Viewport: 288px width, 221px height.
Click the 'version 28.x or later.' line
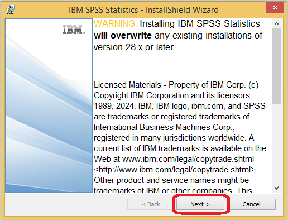click(135, 47)
